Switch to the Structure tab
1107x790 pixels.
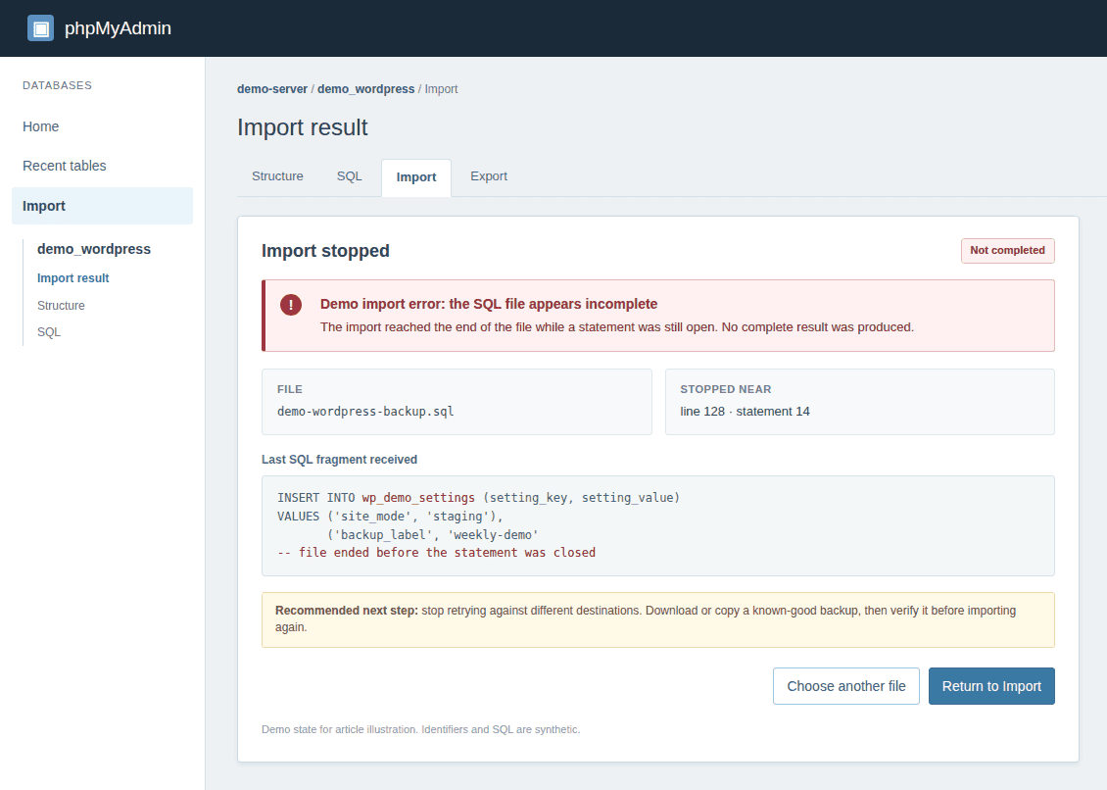pos(277,176)
